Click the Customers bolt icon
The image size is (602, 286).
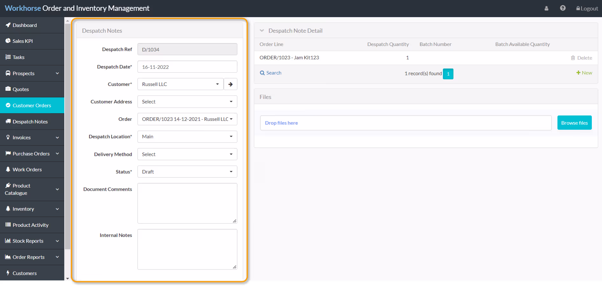pyautogui.click(x=8, y=273)
